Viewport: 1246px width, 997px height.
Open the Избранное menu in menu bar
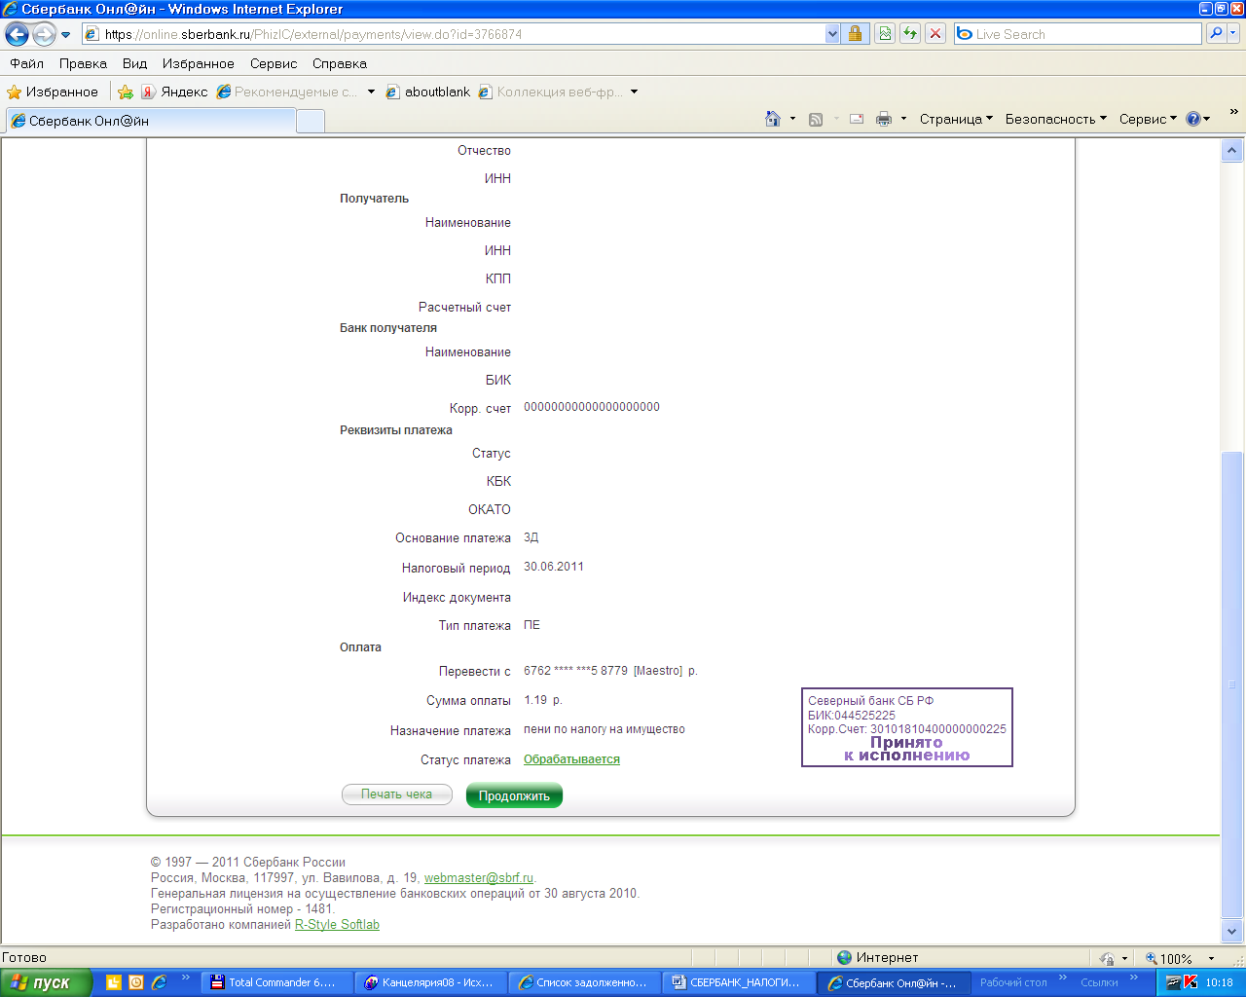click(x=199, y=63)
